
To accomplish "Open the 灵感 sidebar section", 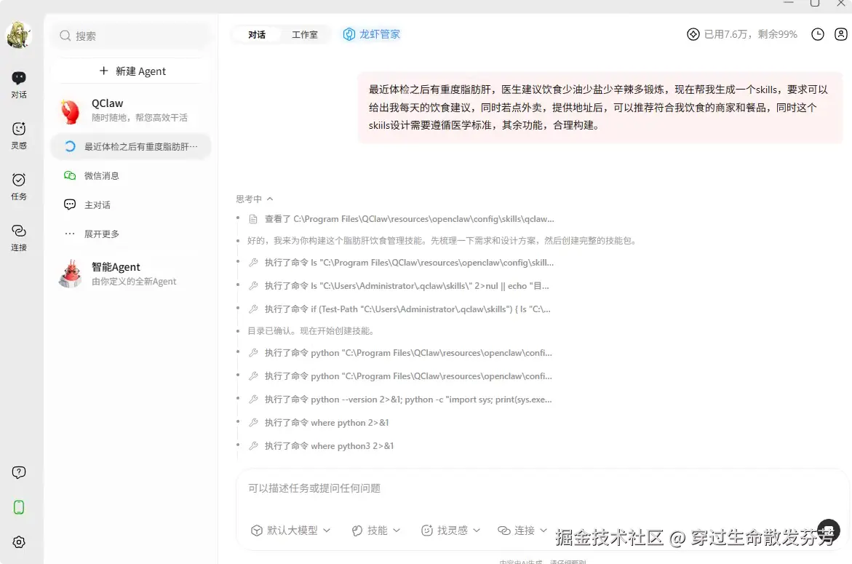I will coord(19,135).
